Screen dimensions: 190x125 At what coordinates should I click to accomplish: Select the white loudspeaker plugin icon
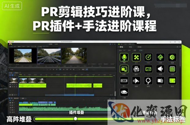pyautogui.click(x=160, y=69)
